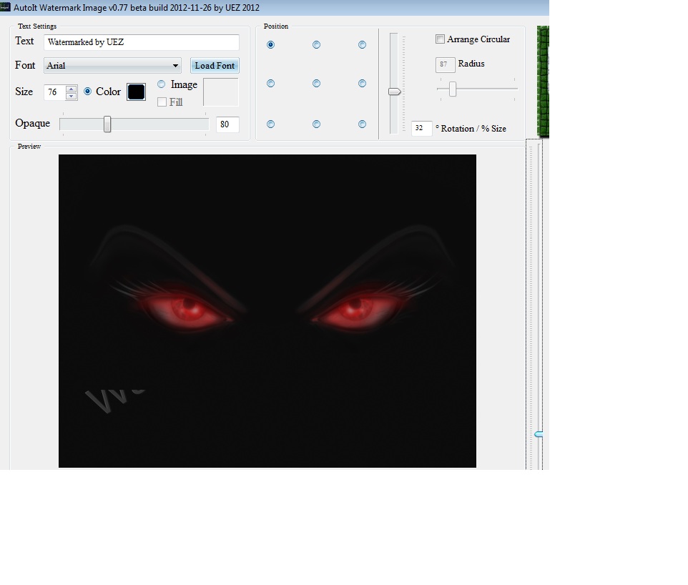Select the Color radio button
The width and height of the screenshot is (688, 585).
click(x=88, y=92)
